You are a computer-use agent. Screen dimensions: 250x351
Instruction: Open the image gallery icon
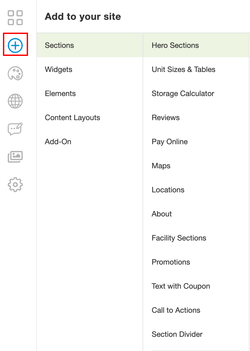tap(15, 157)
